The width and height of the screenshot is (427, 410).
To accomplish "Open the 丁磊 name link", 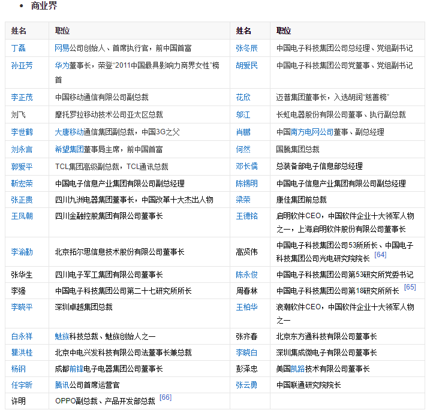I will pos(18,48).
